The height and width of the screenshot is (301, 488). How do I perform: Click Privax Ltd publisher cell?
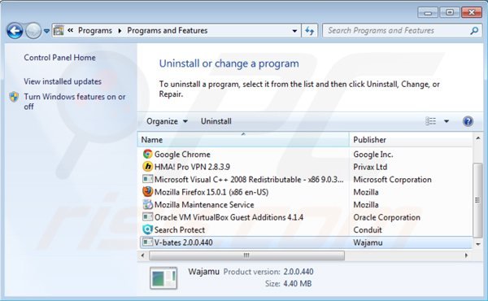tap(370, 167)
